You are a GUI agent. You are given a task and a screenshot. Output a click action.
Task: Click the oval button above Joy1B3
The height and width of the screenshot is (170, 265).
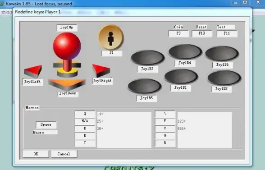147,58
